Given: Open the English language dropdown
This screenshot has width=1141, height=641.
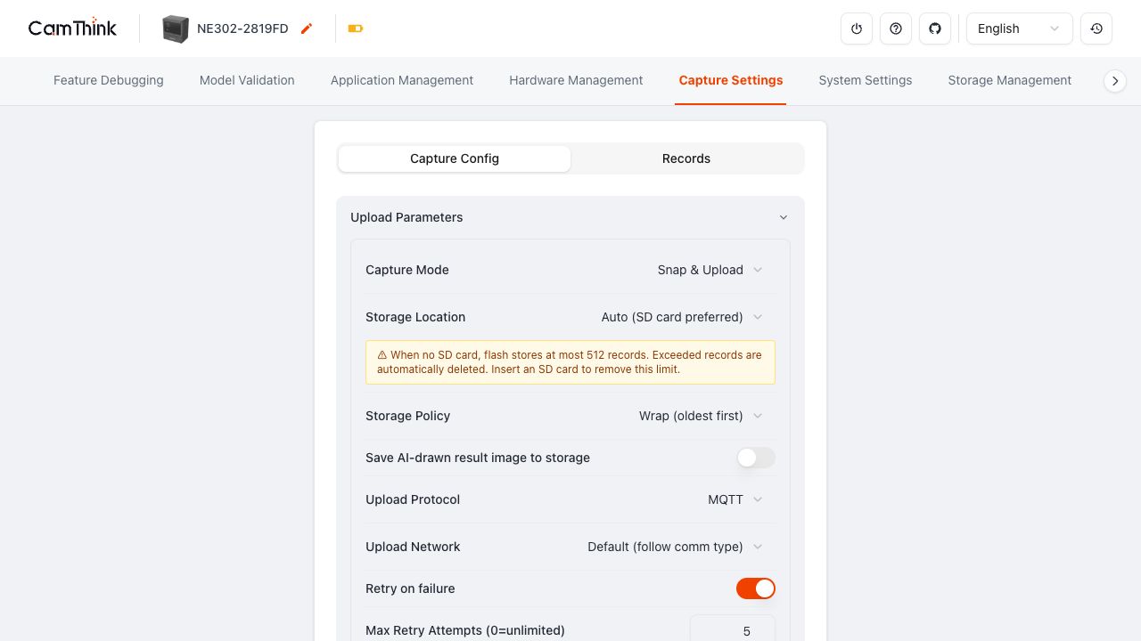Looking at the screenshot, I should pos(1020,28).
